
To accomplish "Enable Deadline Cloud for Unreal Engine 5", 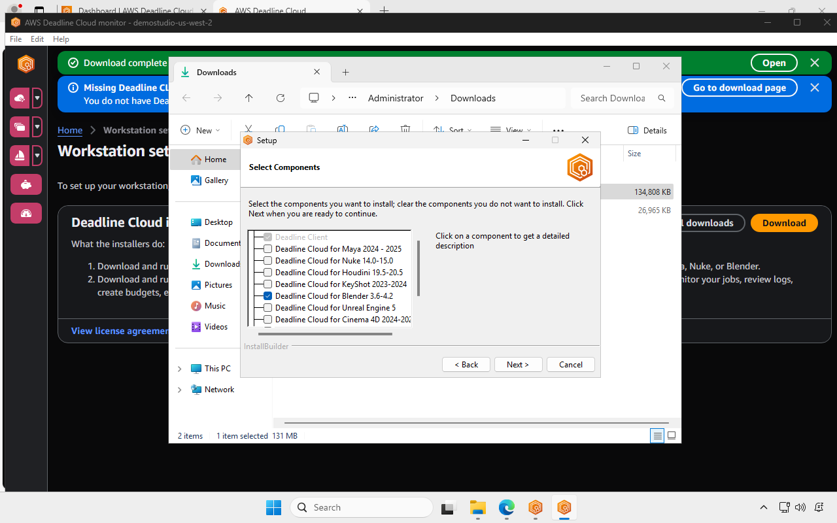I will coord(267,307).
